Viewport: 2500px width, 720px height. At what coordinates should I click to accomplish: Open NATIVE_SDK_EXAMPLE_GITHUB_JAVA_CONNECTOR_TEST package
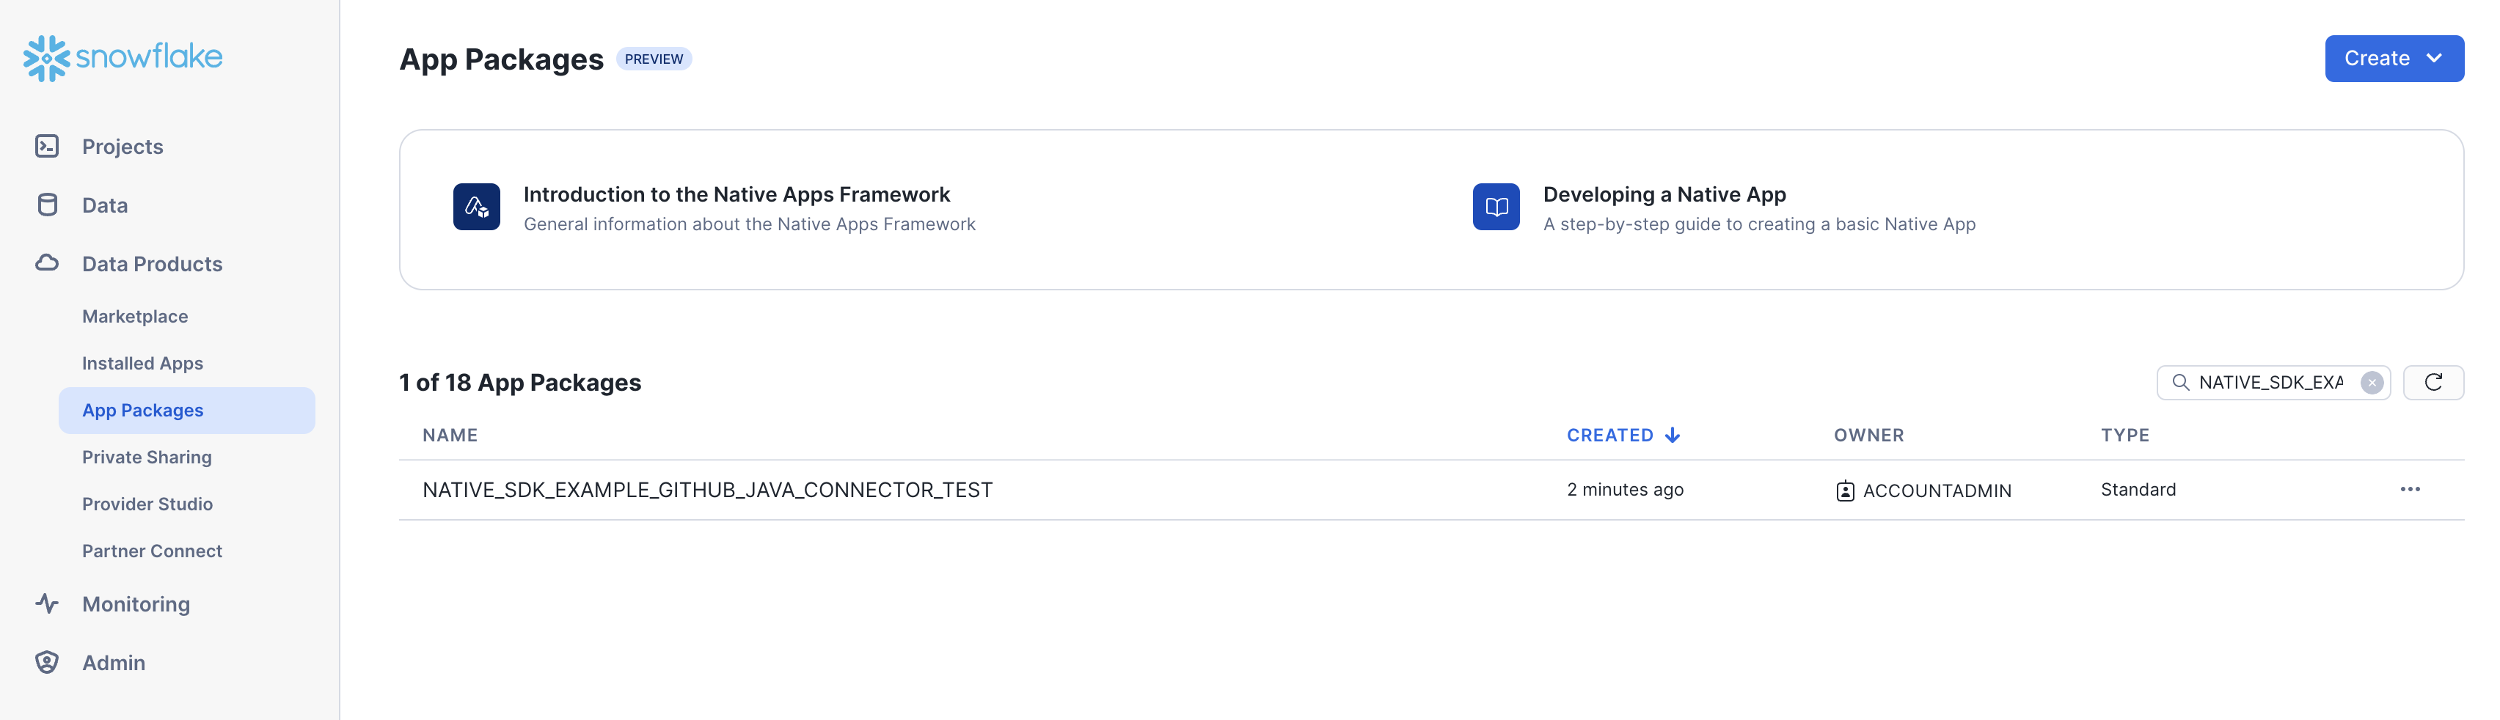click(x=707, y=490)
